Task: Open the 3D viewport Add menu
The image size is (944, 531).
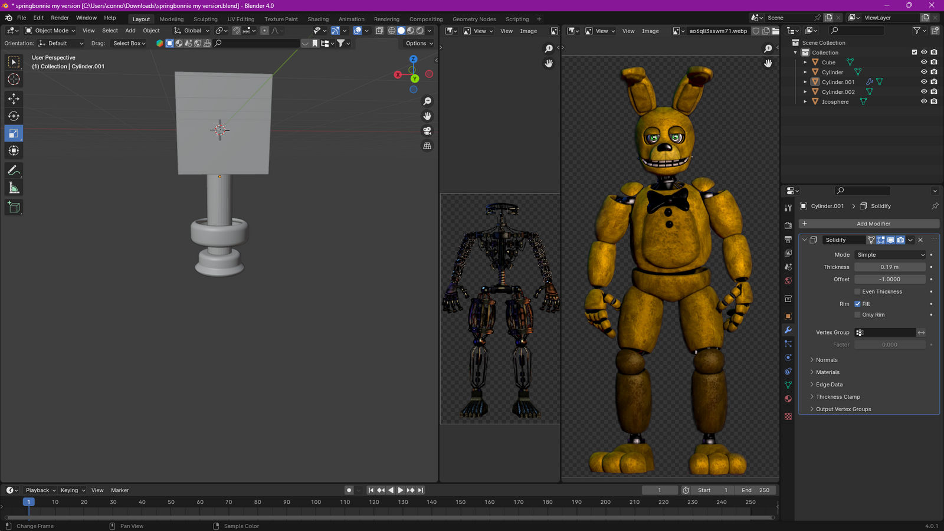Action: tap(130, 31)
